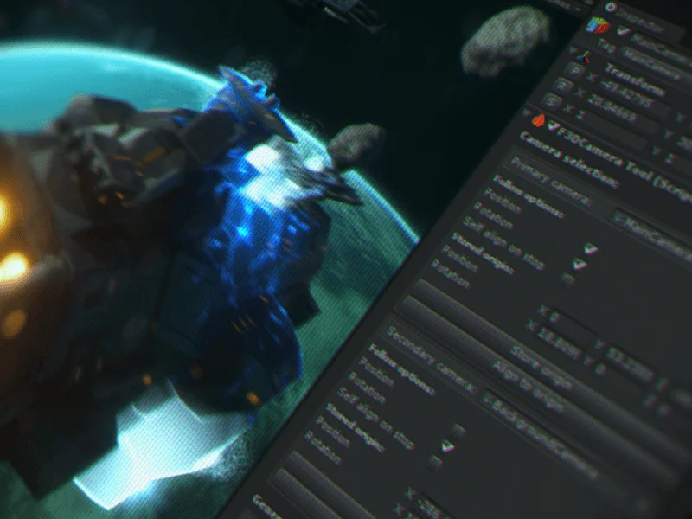Collapse the Transform component foldout
This screenshot has height=519, width=692.
pyautogui.click(x=573, y=52)
